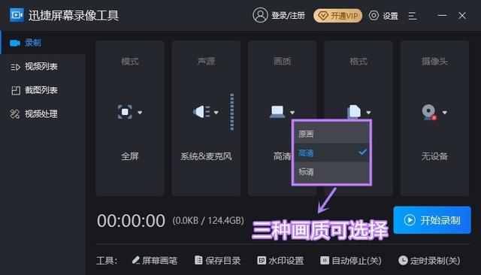Adjust the vertical volume level bar
Screen dimensions: 481x275
coord(232,112)
